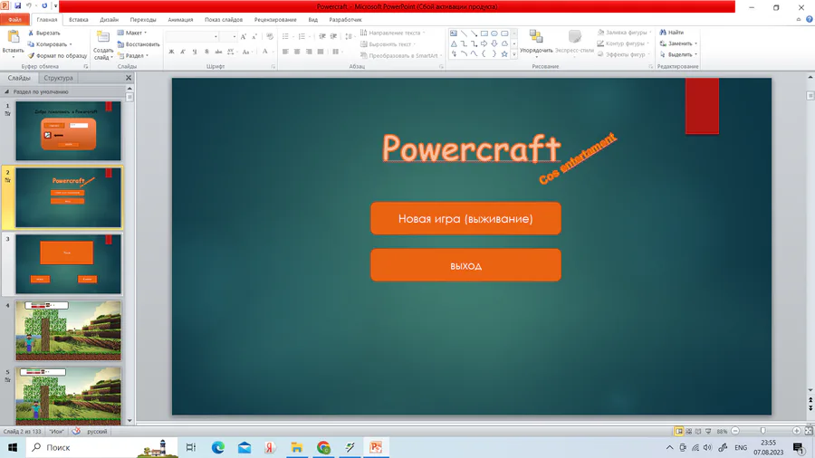Open the Макет layout dropdown
Screen dimensions: 815x458
point(132,33)
